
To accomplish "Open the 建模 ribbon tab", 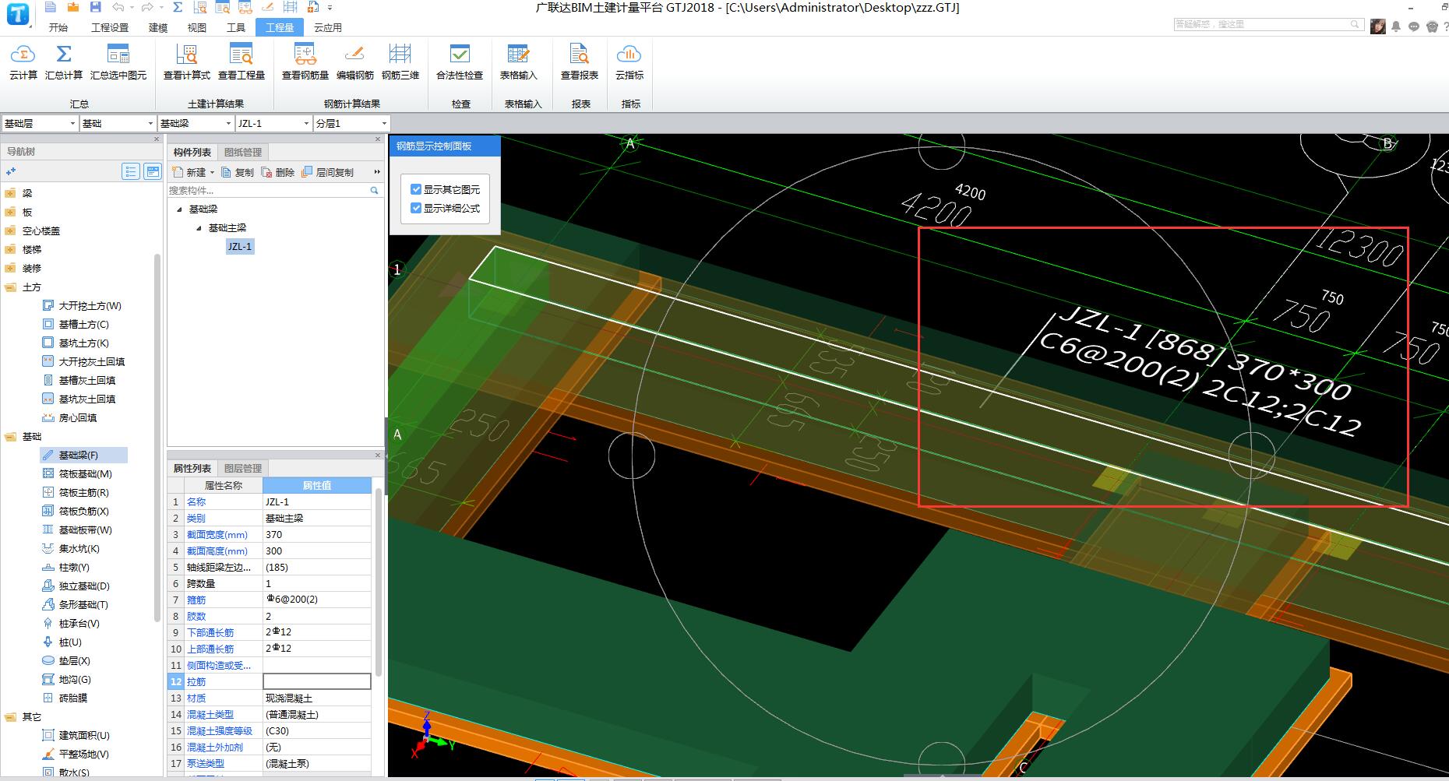I will click(x=158, y=27).
